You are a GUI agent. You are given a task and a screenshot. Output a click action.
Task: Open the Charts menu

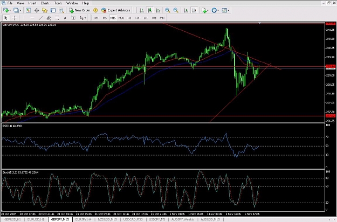[45, 3]
